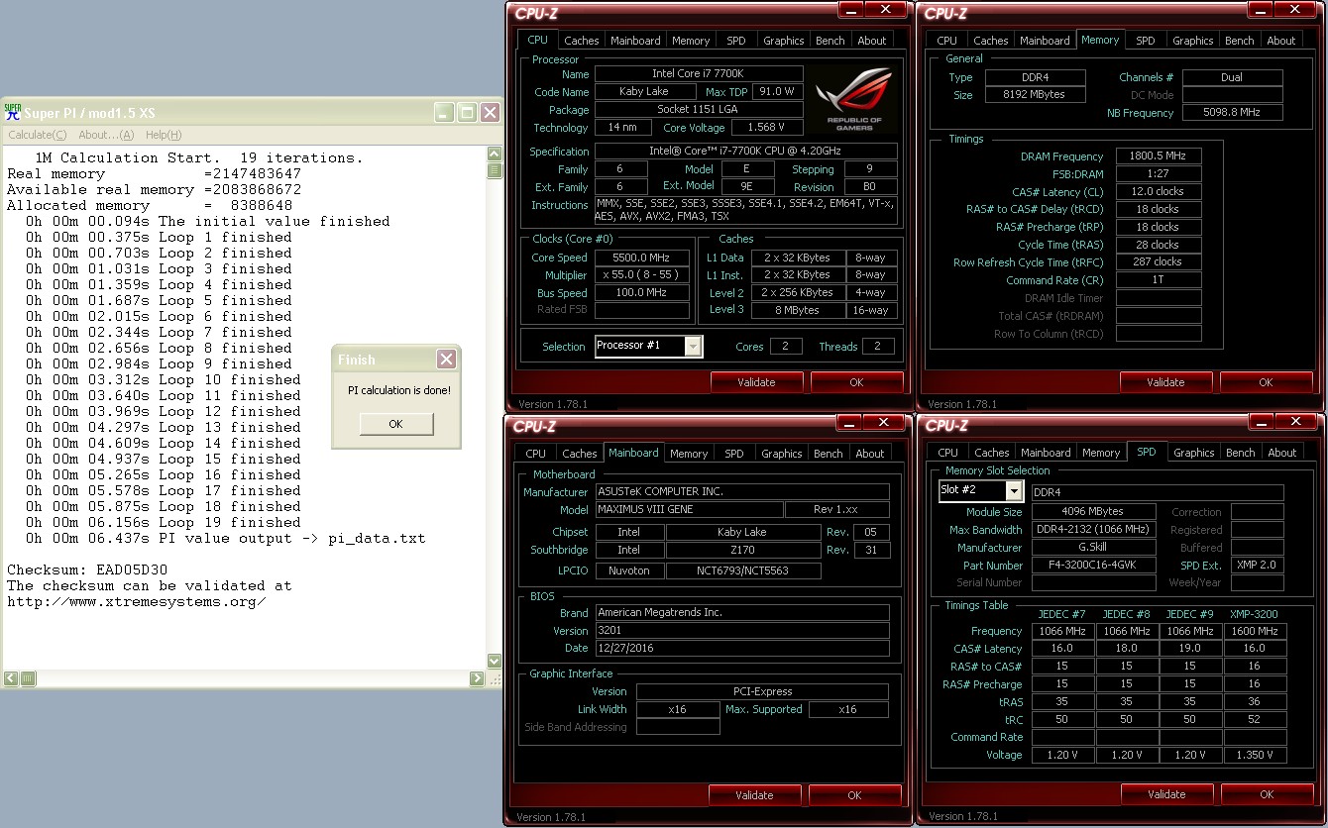Select Memory tab in bottom-right SPD CPU-Z window
The image size is (1328, 828).
(1101, 453)
